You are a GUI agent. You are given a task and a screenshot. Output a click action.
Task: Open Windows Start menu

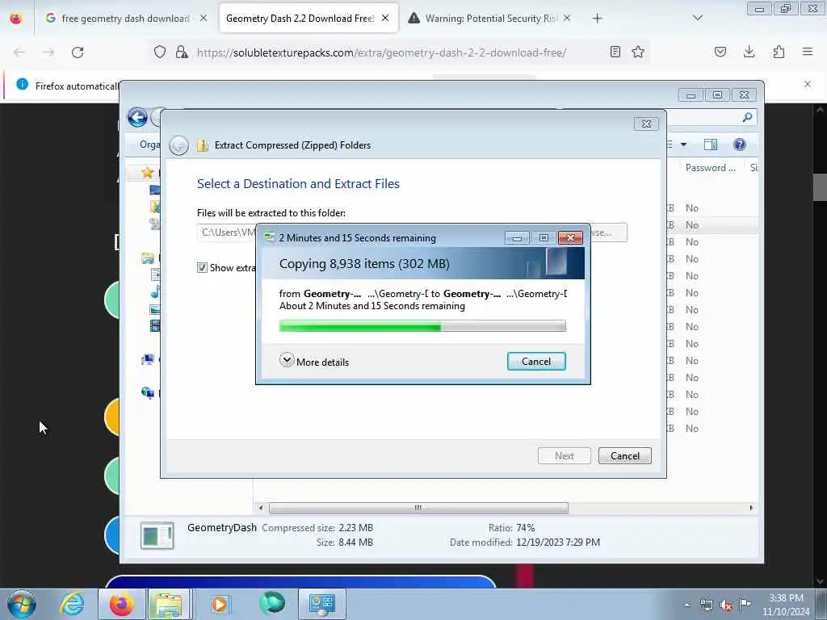click(x=22, y=604)
